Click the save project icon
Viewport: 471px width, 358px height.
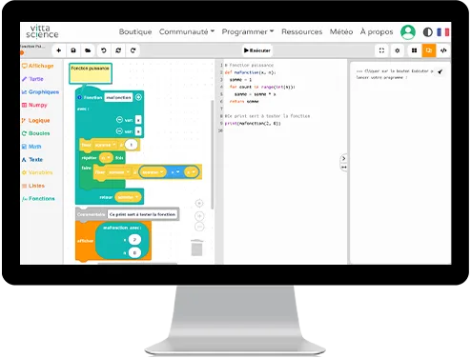click(73, 50)
